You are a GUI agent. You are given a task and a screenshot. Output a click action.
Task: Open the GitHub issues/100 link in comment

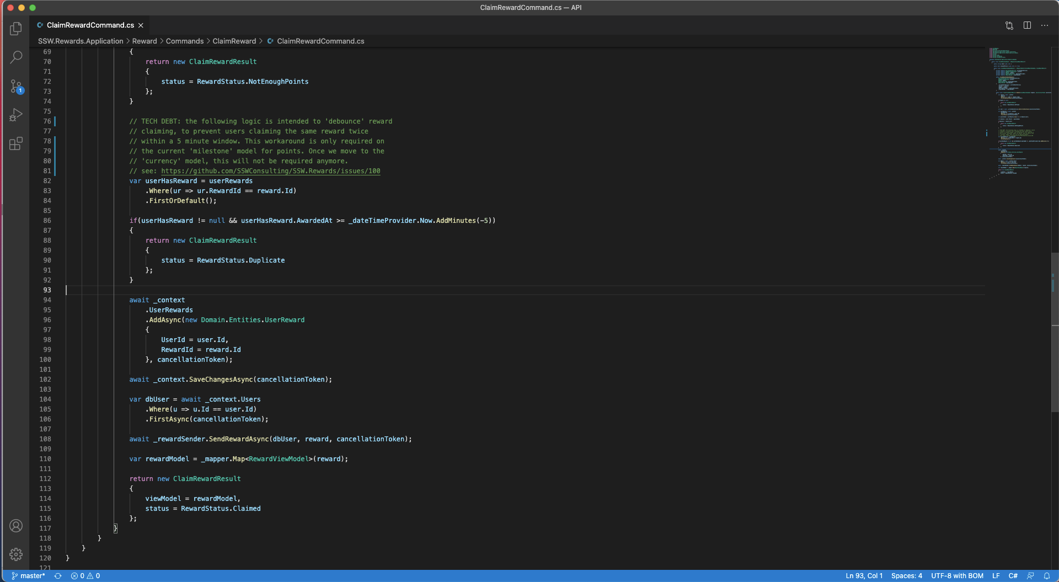point(270,171)
